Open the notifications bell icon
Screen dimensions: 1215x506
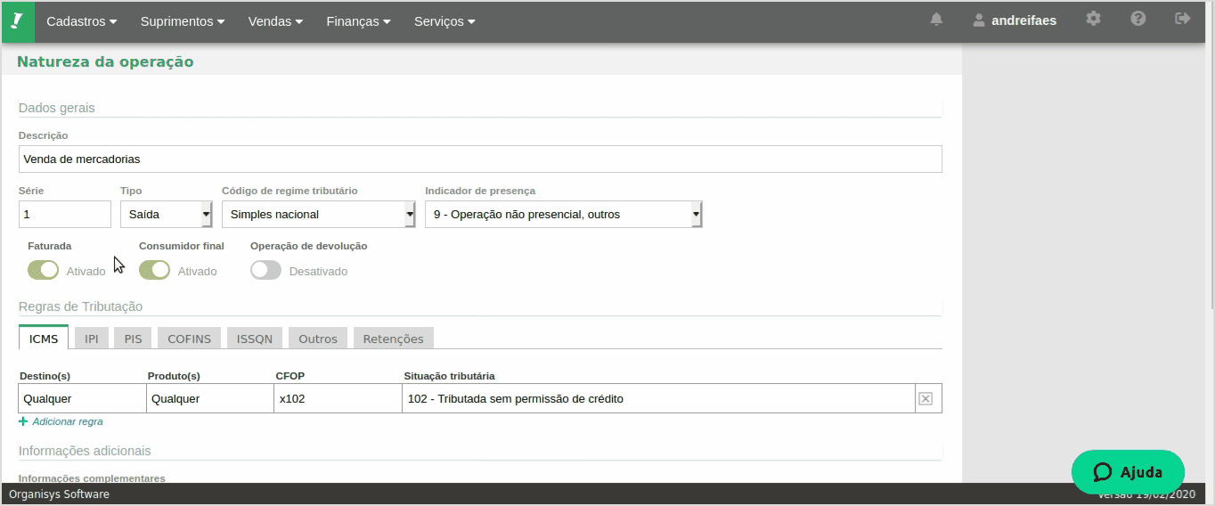[936, 20]
